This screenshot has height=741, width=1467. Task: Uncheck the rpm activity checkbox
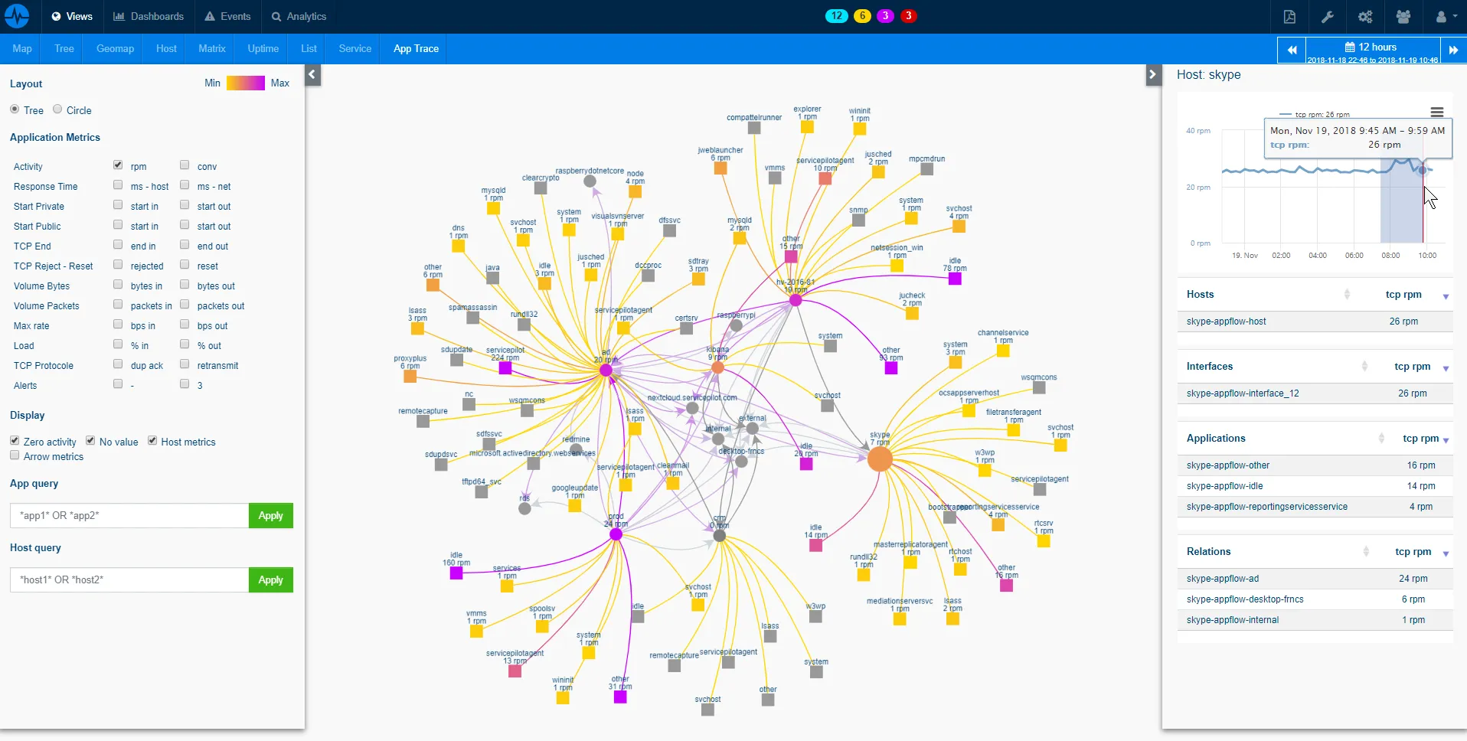point(118,165)
